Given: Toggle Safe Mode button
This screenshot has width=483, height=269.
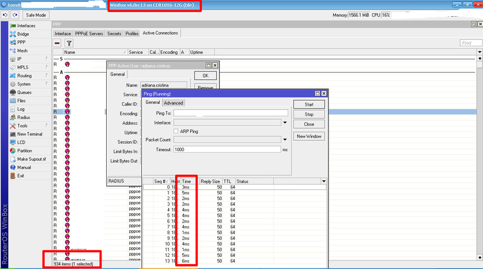Looking at the screenshot, I should (x=36, y=15).
